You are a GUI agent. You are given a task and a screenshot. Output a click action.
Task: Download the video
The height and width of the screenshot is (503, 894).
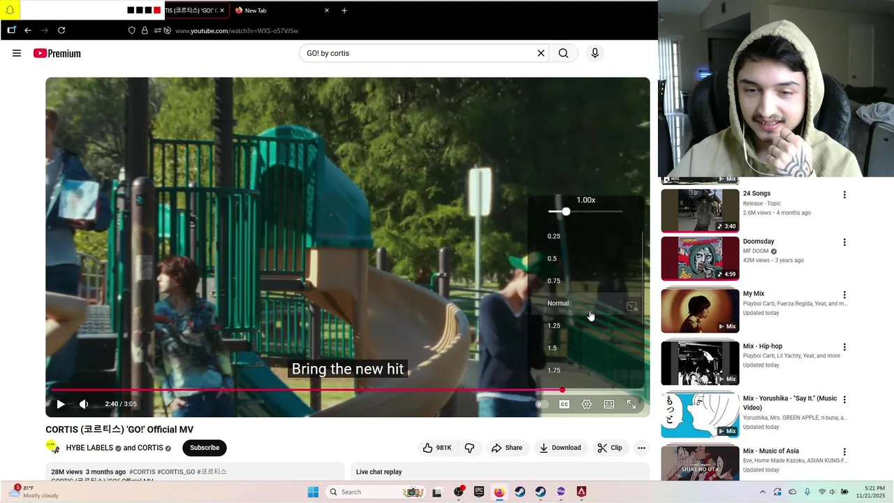[x=560, y=448]
